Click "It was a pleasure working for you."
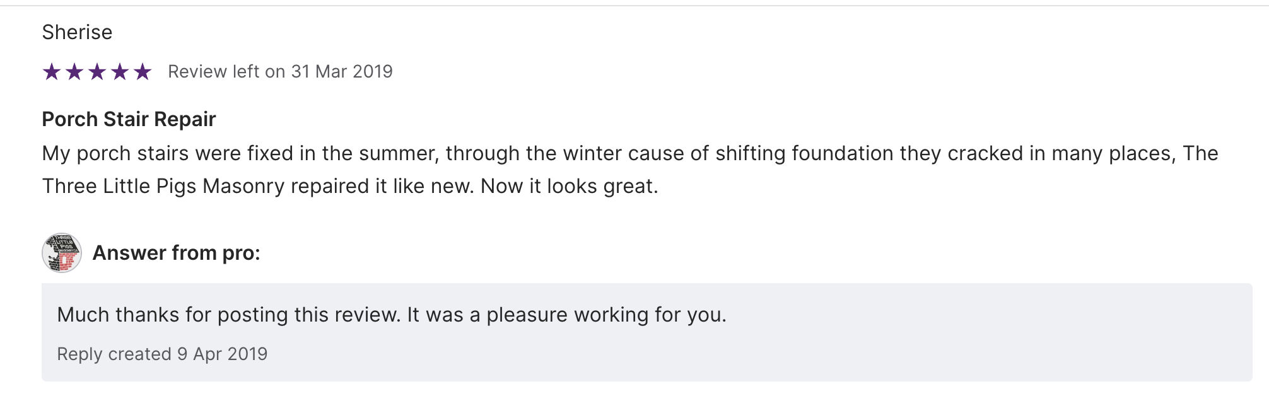This screenshot has height=396, width=1269. pyautogui.click(x=566, y=315)
